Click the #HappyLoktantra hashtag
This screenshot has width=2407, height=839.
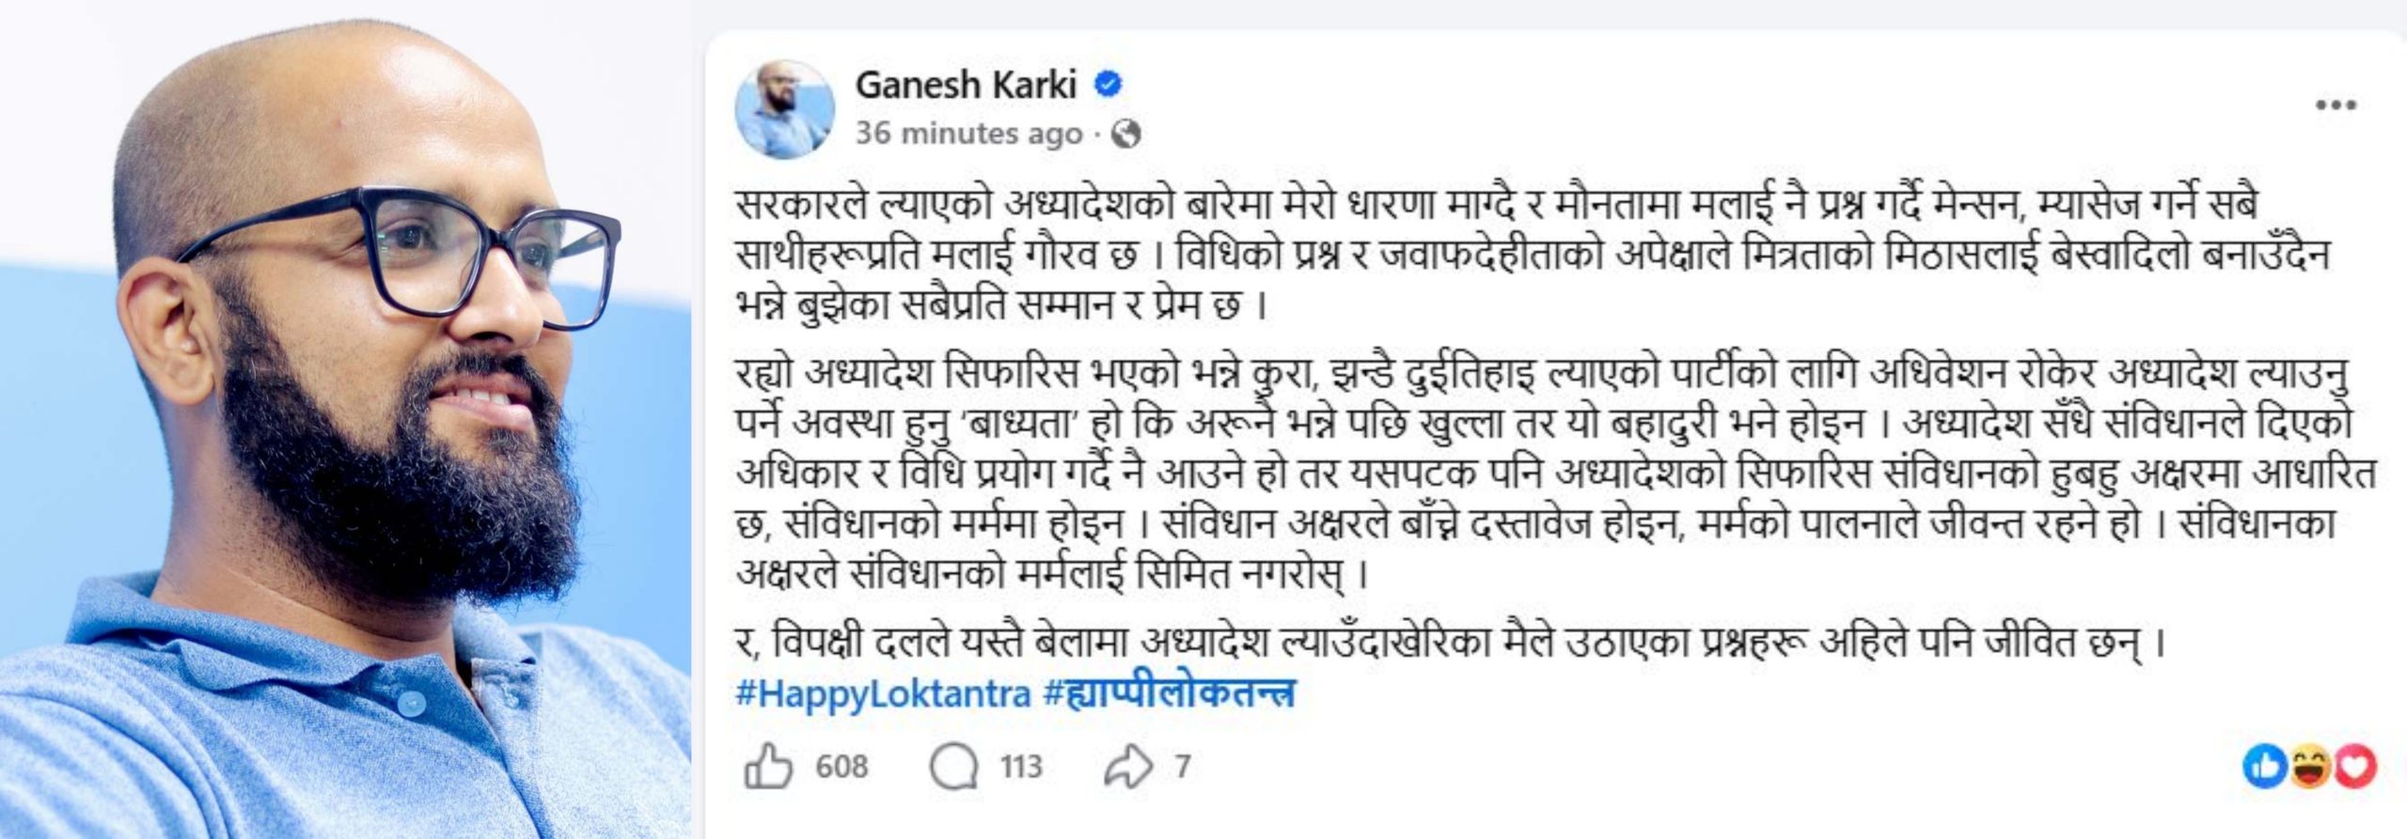pos(883,693)
